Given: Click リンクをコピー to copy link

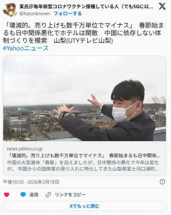Looking at the screenshot, I should pos(70,195).
